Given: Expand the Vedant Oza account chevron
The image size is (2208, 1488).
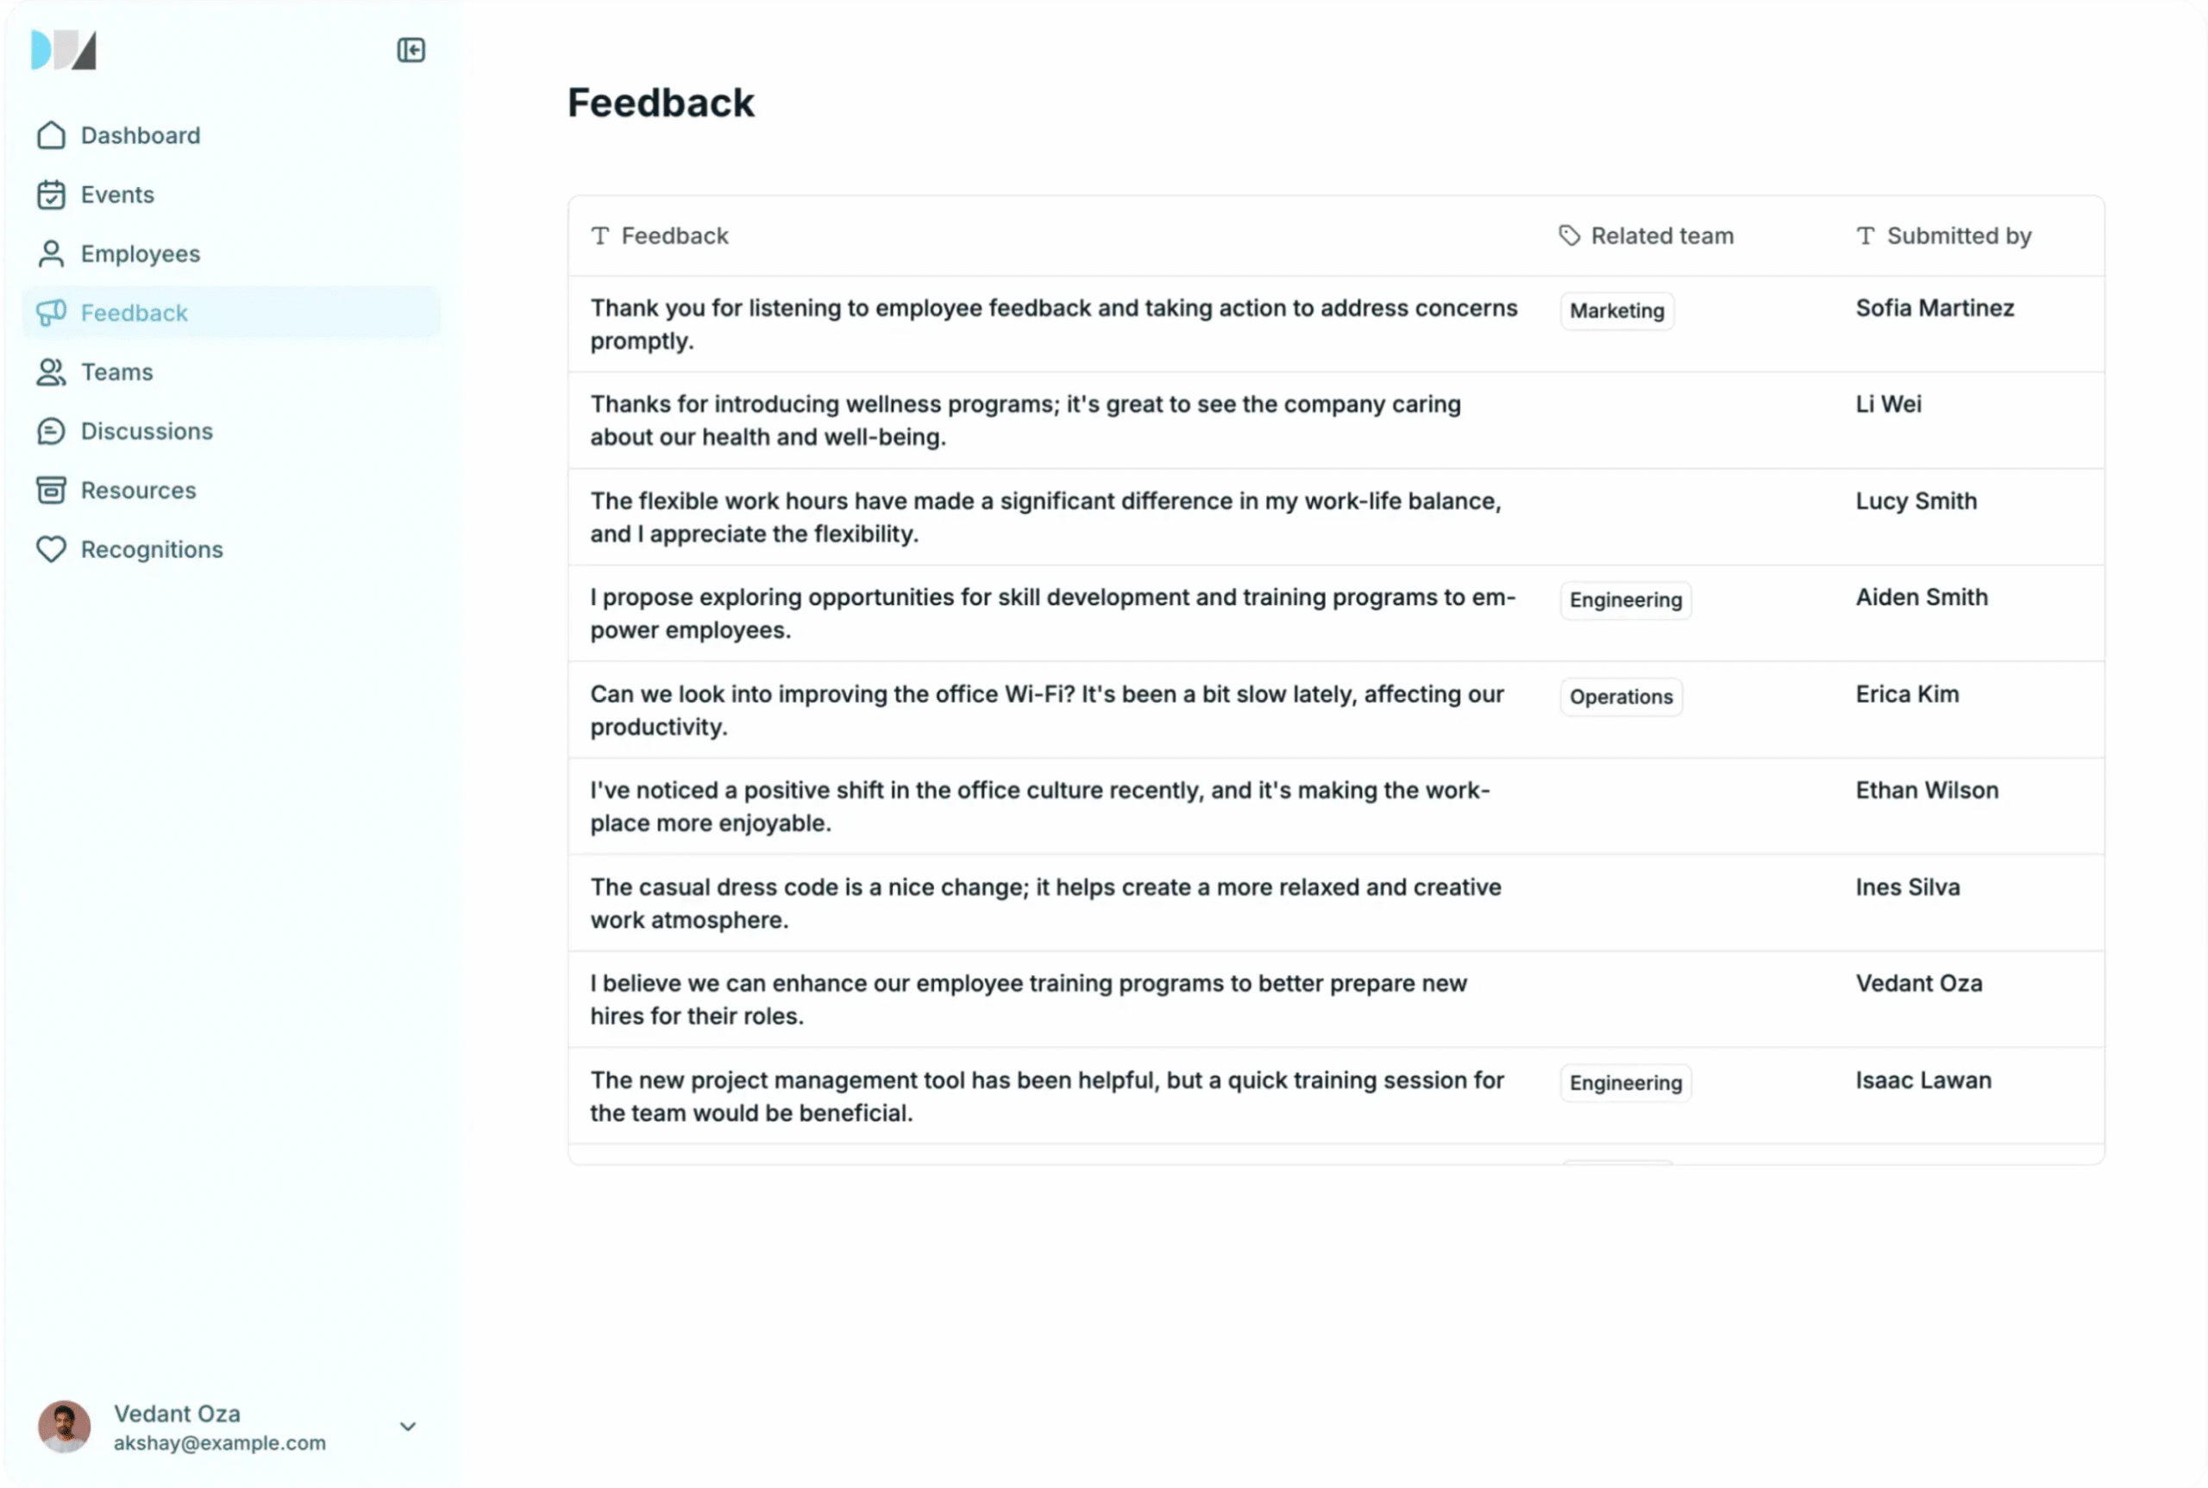Looking at the screenshot, I should tap(408, 1426).
